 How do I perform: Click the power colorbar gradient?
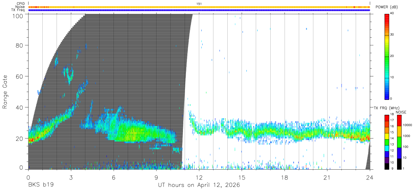(387, 56)
